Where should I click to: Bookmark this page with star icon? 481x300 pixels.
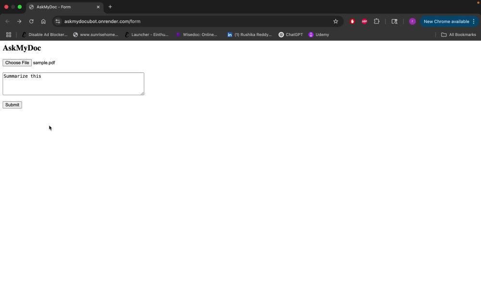pos(336,22)
